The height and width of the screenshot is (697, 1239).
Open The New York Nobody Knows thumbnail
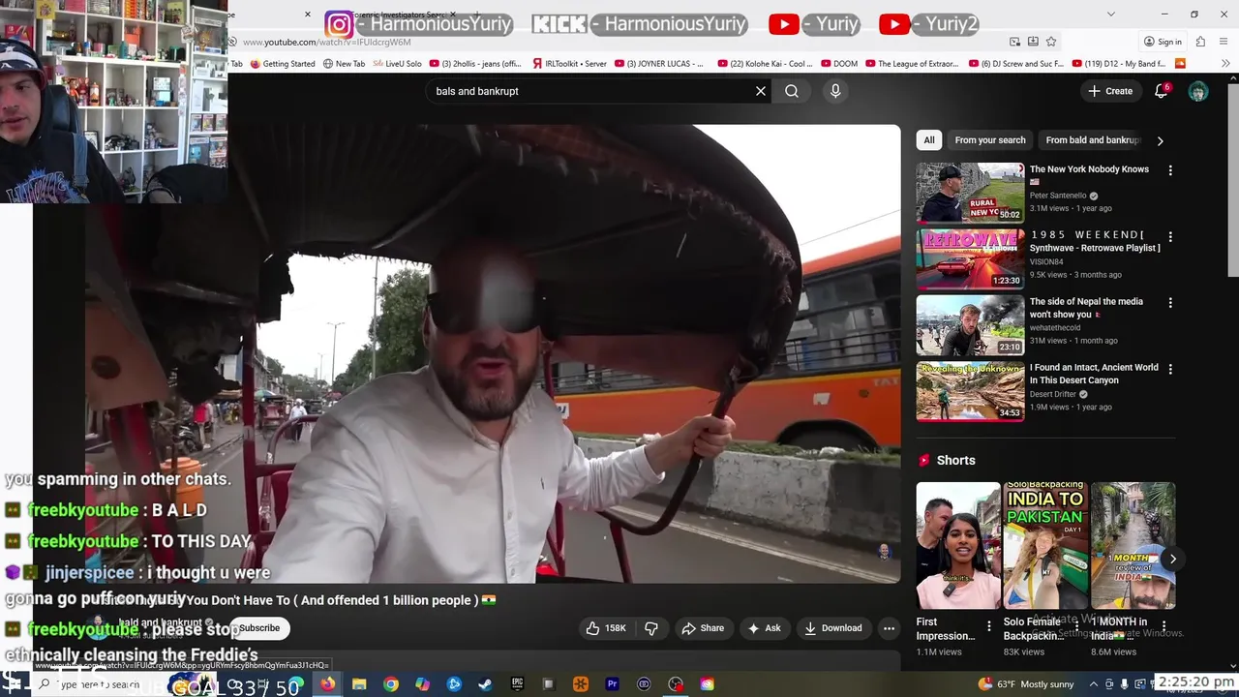coord(970,193)
